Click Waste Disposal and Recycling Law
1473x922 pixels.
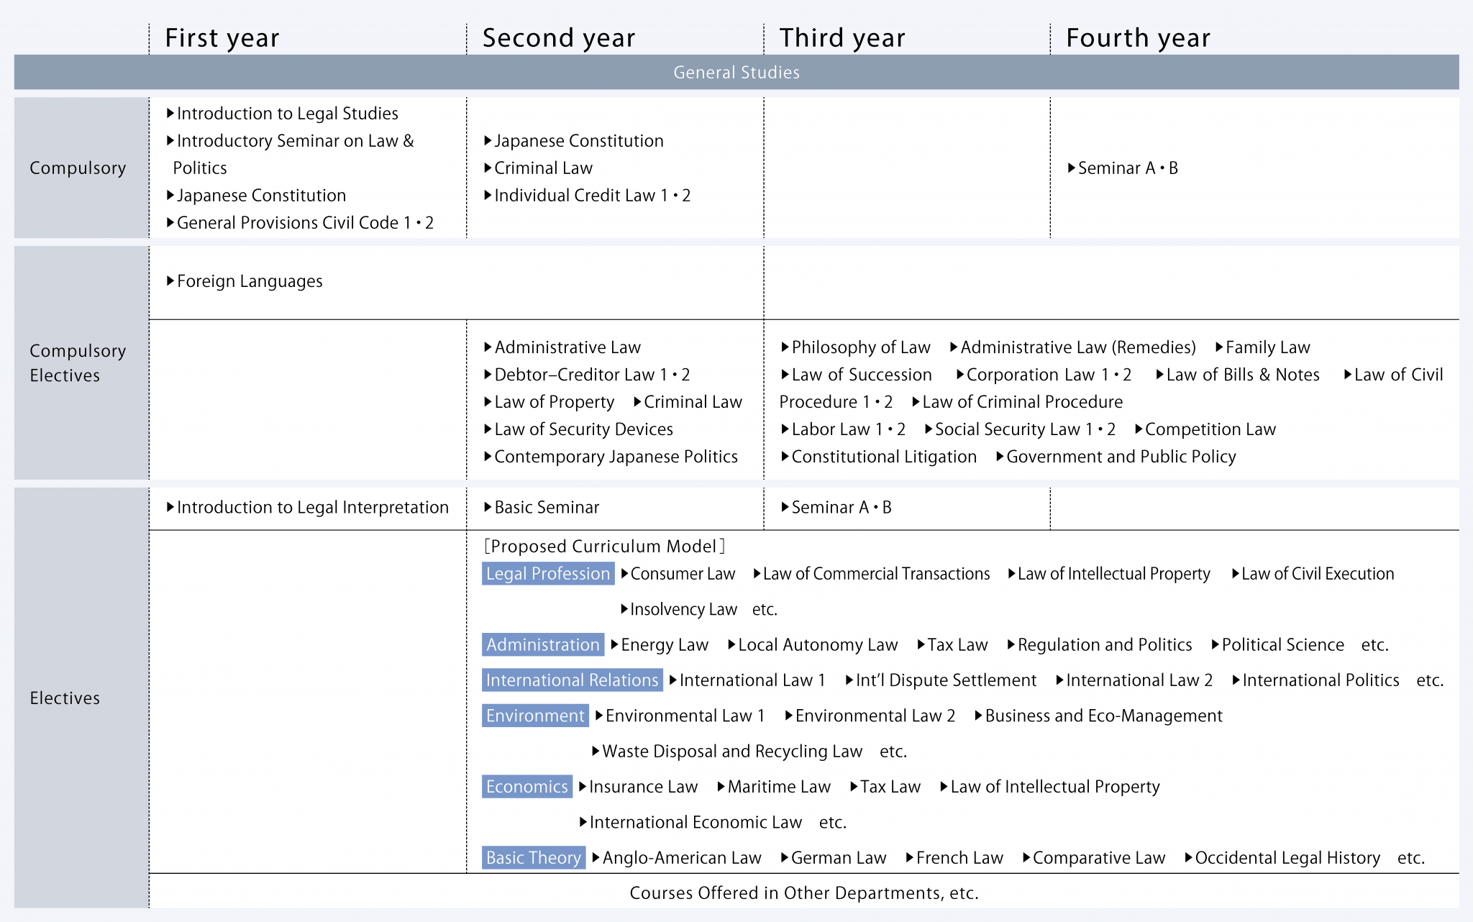coord(731,752)
